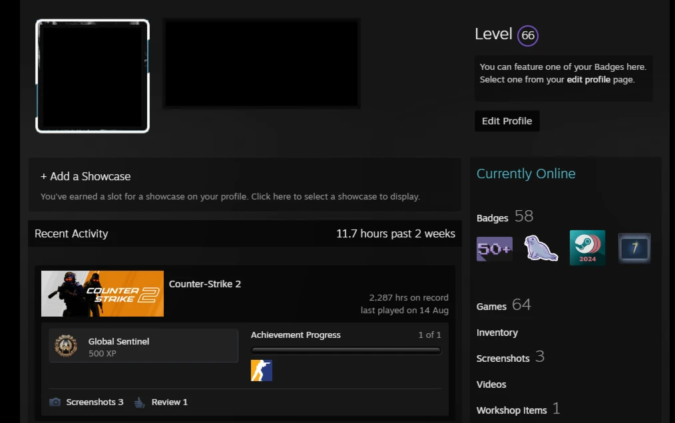
Task: Click the Level label text
Action: tap(493, 35)
